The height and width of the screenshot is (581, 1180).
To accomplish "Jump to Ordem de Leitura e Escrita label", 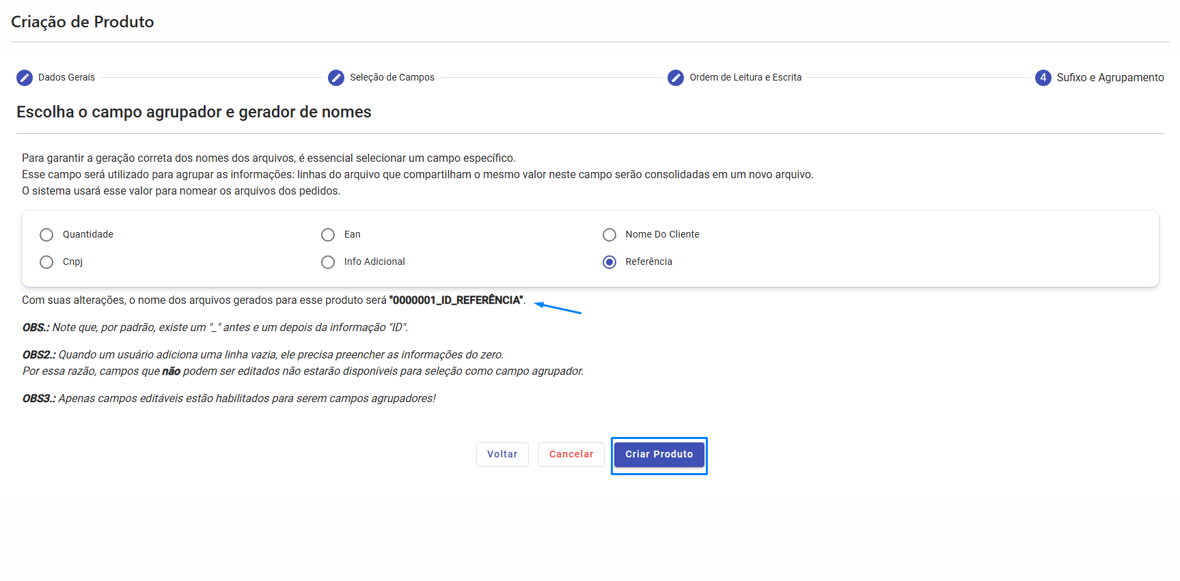I will 745,78.
